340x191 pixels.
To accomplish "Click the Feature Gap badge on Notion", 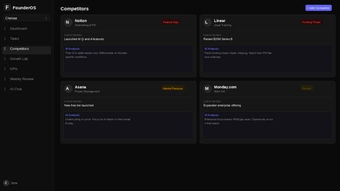I will click(x=171, y=22).
